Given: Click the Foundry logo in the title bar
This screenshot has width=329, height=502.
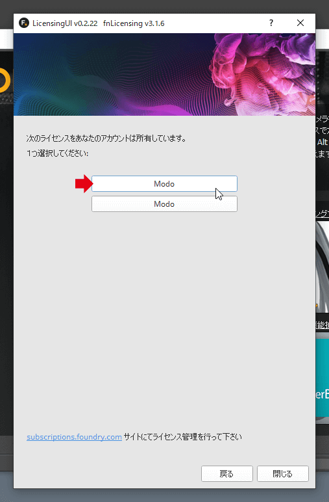Looking at the screenshot, I should pos(24,23).
